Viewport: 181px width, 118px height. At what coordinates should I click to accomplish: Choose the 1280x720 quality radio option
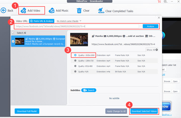pyautogui.click(x=75, y=61)
